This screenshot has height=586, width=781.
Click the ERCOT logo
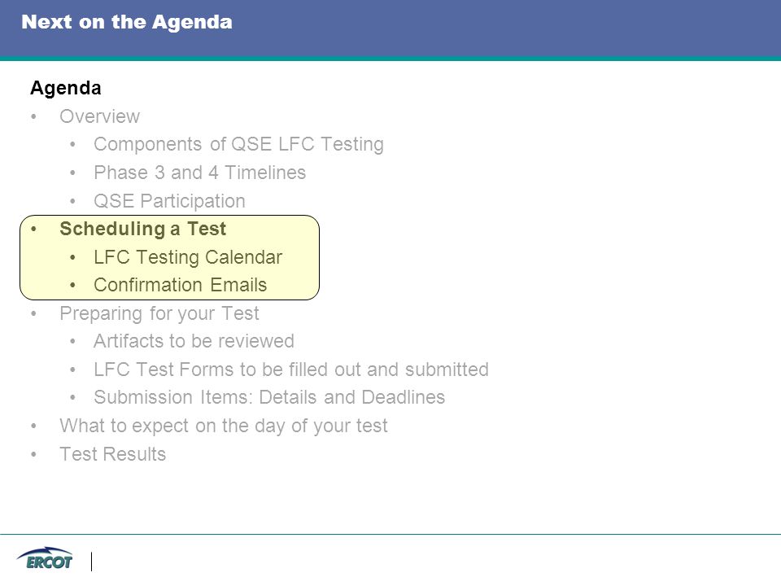45,558
